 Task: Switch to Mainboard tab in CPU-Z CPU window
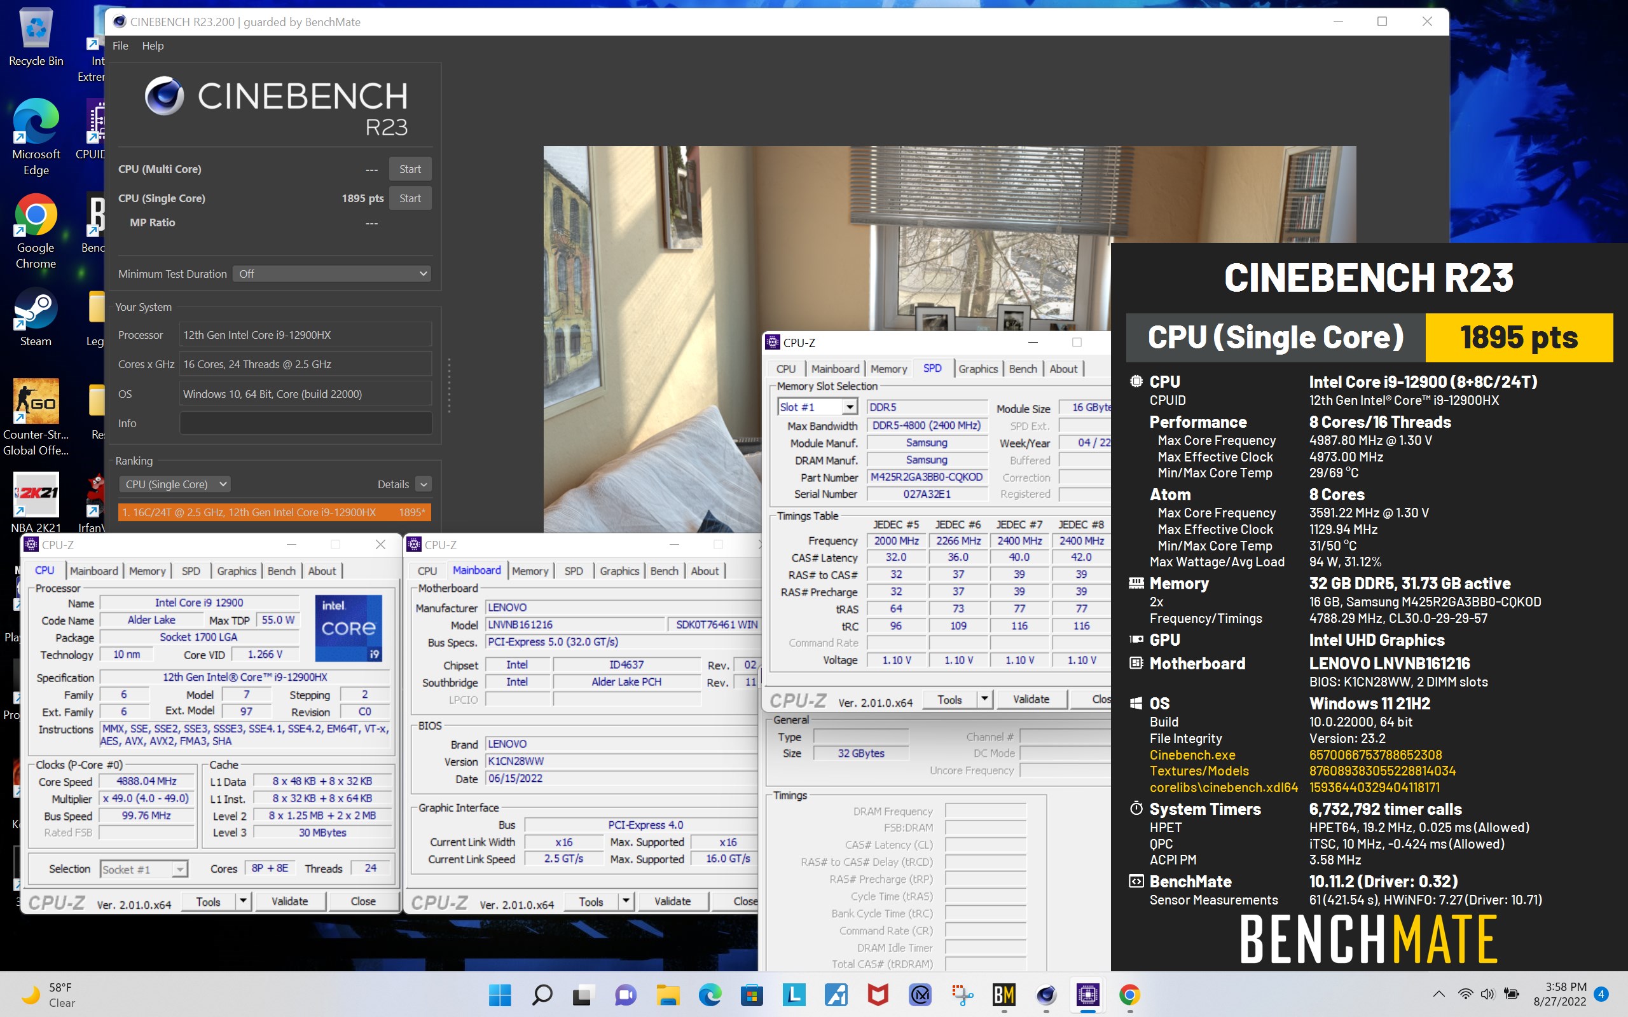[93, 570]
